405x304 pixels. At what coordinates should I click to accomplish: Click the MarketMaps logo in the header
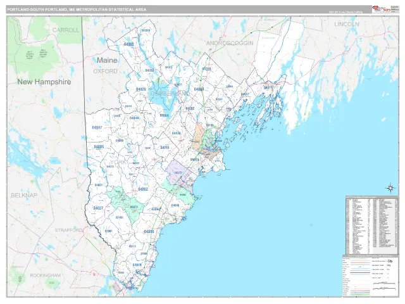(381, 9)
